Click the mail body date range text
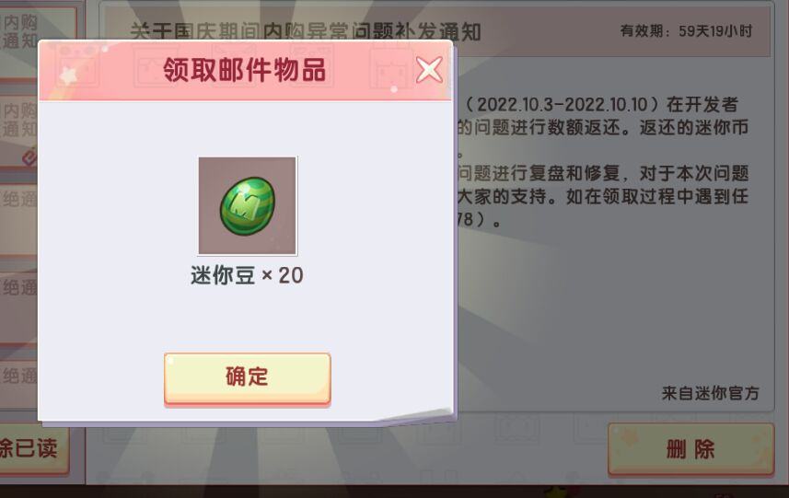This screenshot has width=789, height=498. [x=563, y=105]
